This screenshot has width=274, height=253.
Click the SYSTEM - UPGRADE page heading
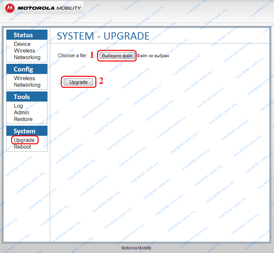pyautogui.click(x=103, y=36)
